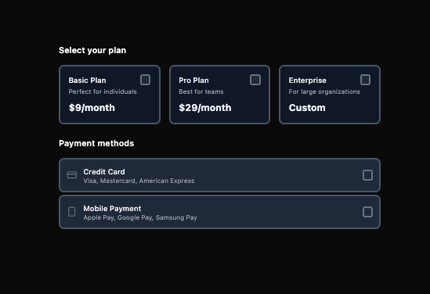Tick the Mobile Payment checkbox
The width and height of the screenshot is (430, 294).
tap(368, 212)
